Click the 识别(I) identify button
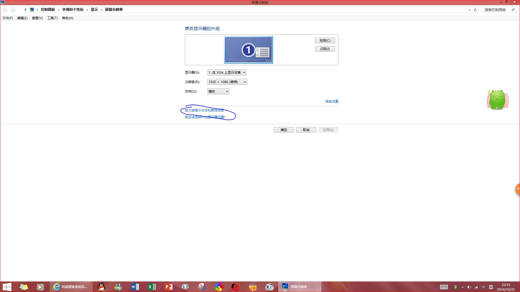Screen dimensions: 520x292 (x=325, y=49)
